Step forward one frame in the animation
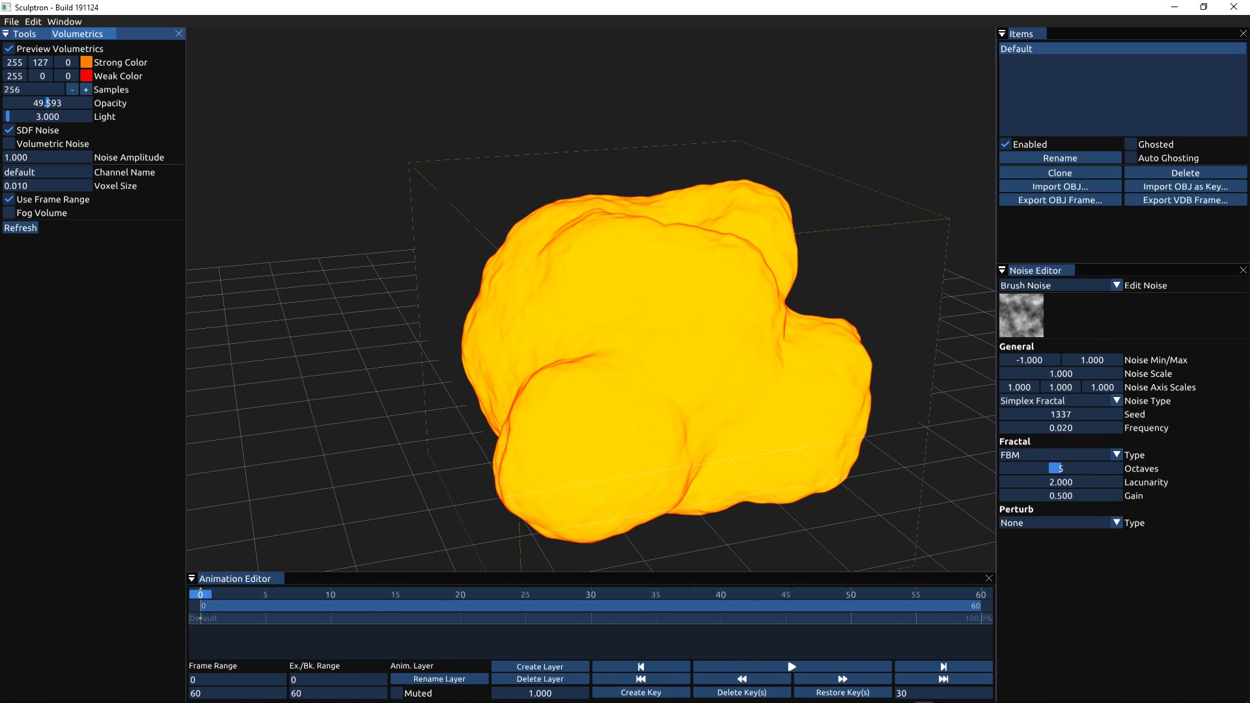This screenshot has width=1250, height=703. [943, 667]
